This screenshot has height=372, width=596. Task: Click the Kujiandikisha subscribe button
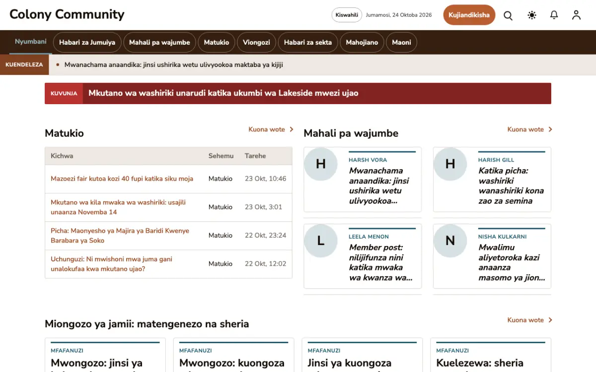(469, 15)
